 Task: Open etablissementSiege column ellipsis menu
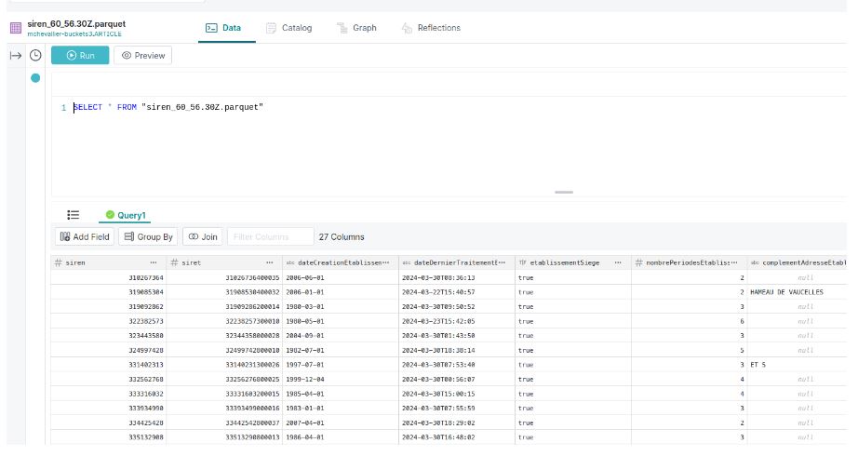(617, 263)
